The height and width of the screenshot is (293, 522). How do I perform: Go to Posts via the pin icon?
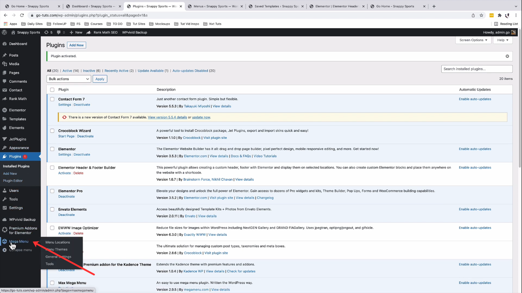[5, 55]
